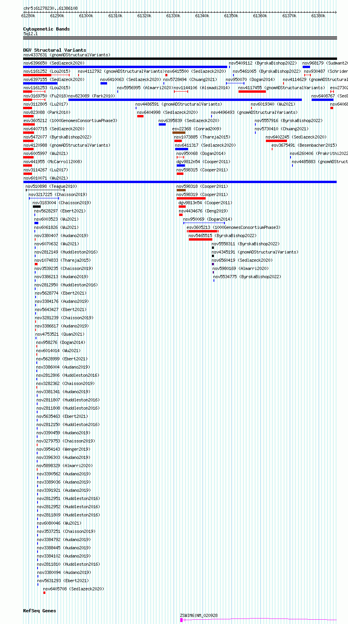Select nsv4434676 (Deng2019) variant

pyautogui.click(x=203, y=211)
